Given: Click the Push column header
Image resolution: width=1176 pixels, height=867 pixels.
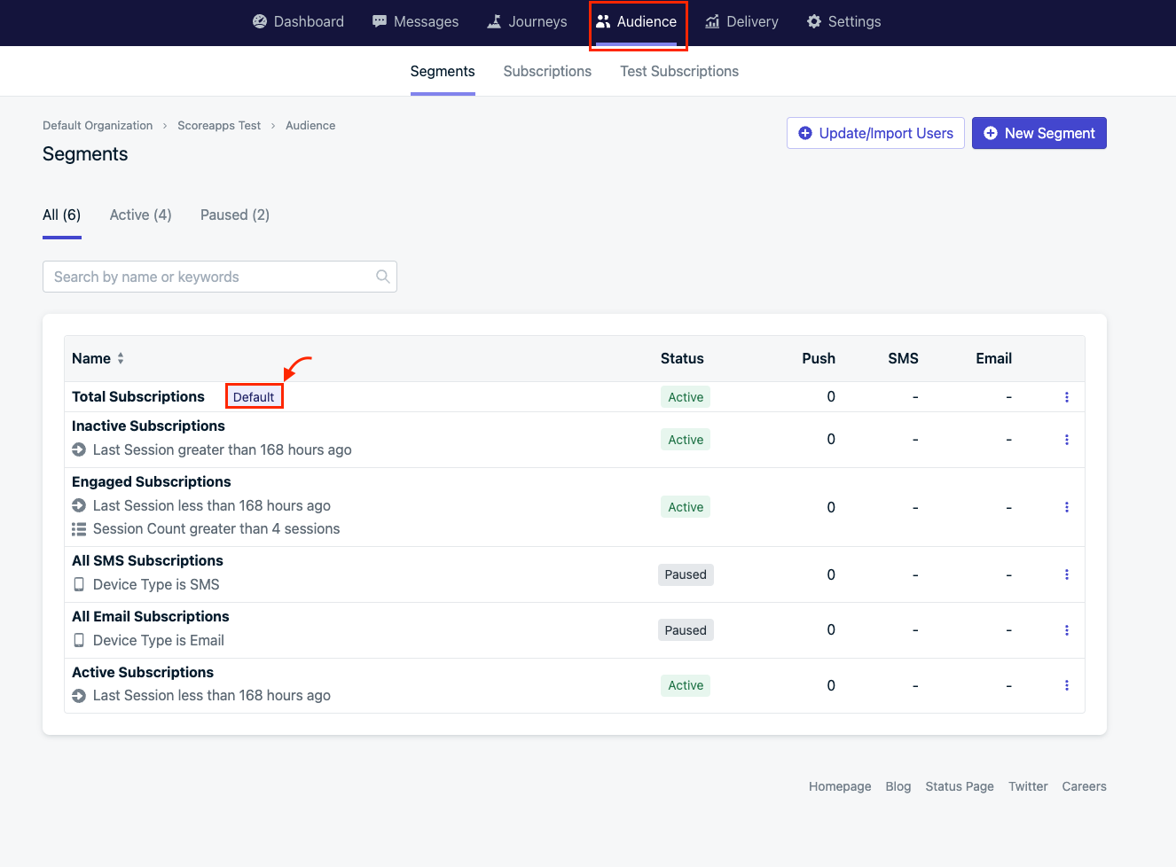Looking at the screenshot, I should coord(819,358).
